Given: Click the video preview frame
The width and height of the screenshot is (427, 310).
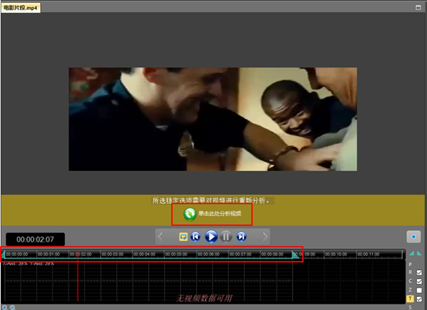Looking at the screenshot, I should [x=213, y=119].
